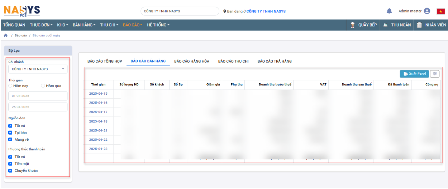
Task: Open the 2025-04-15 report date link
Action: pos(98,94)
